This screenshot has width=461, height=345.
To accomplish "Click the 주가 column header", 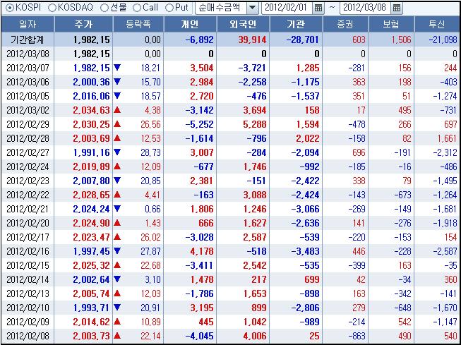I will (84, 24).
